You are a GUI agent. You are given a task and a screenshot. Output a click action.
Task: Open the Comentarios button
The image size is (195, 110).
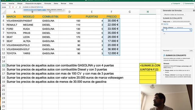pyautogui.click(x=188, y=3)
